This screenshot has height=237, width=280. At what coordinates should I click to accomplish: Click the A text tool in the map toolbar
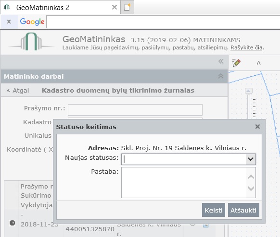(258, 63)
